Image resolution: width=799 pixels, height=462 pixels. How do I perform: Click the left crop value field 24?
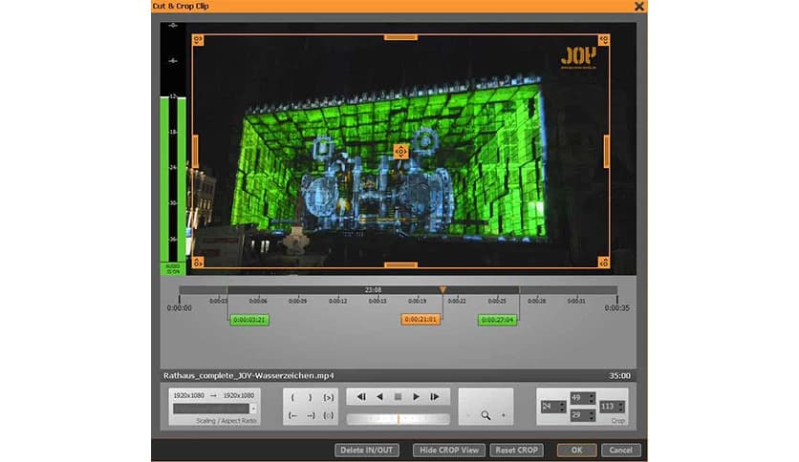pos(550,406)
